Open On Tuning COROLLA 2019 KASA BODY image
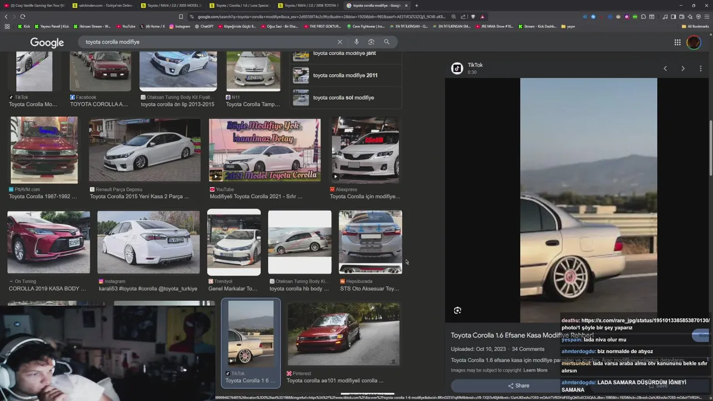Viewport: 713px width, 401px height. (x=48, y=242)
